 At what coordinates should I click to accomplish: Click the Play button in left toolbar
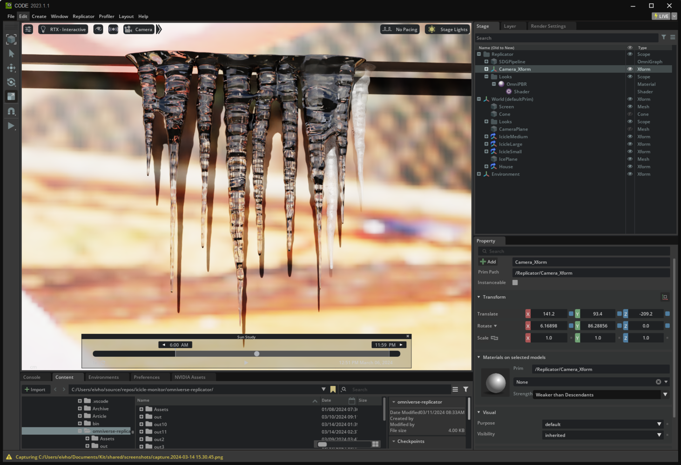(x=11, y=126)
